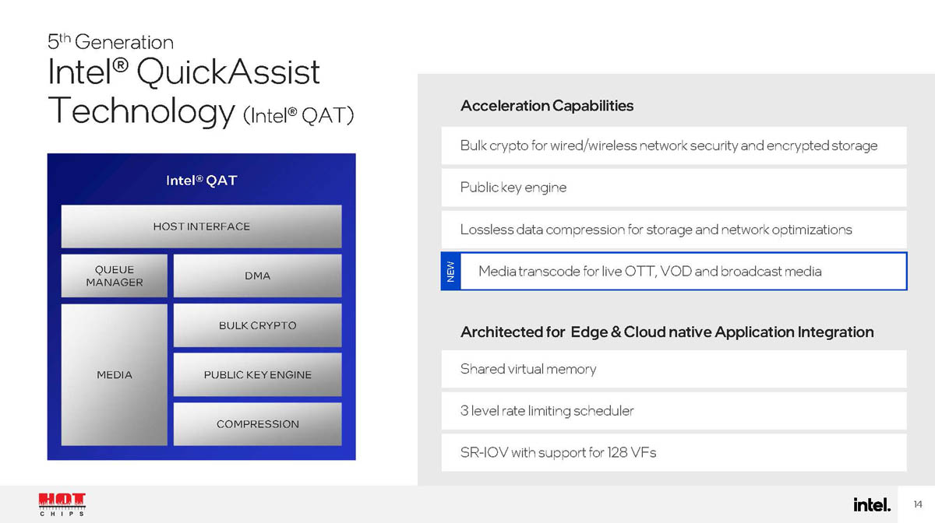
Task: Select the Media transcode highlighted row
Action: coord(683,272)
